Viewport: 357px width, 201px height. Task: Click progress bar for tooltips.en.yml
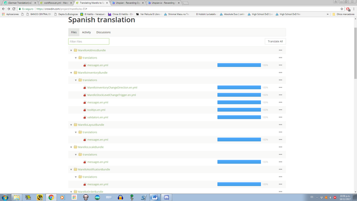pos(239,110)
